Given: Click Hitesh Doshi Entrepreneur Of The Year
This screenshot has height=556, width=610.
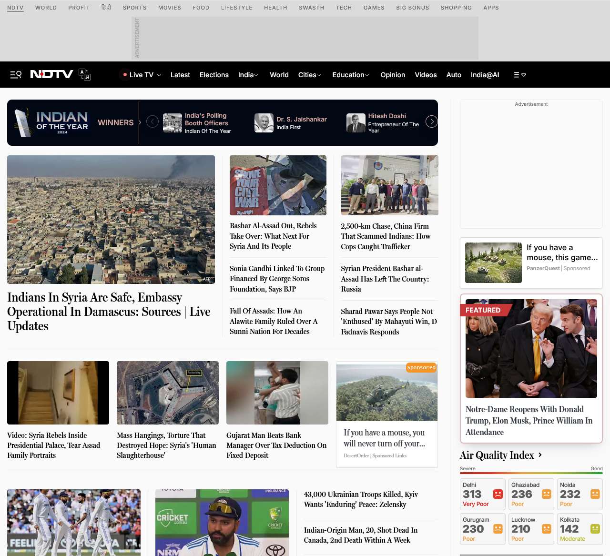Looking at the screenshot, I should (x=383, y=123).
